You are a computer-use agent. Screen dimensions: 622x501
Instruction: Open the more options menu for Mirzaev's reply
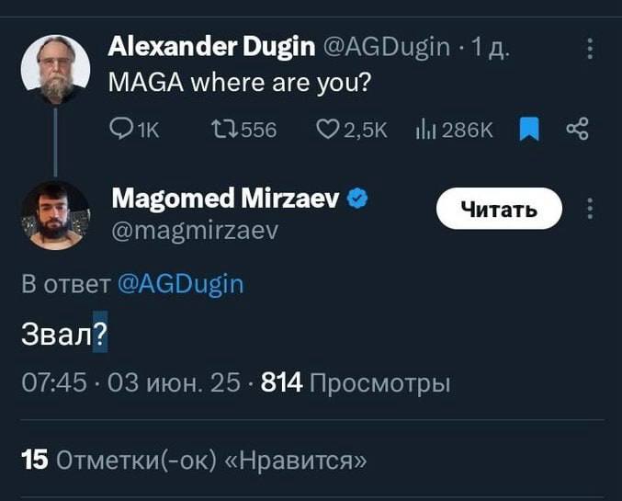click(590, 211)
